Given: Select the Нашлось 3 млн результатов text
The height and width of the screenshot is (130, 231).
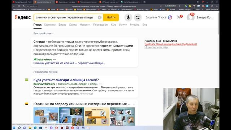Looking at the screenshot, I should coord(161,41).
